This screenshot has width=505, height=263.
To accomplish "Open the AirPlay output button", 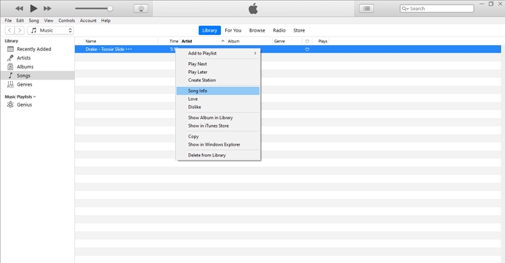I will [x=141, y=9].
